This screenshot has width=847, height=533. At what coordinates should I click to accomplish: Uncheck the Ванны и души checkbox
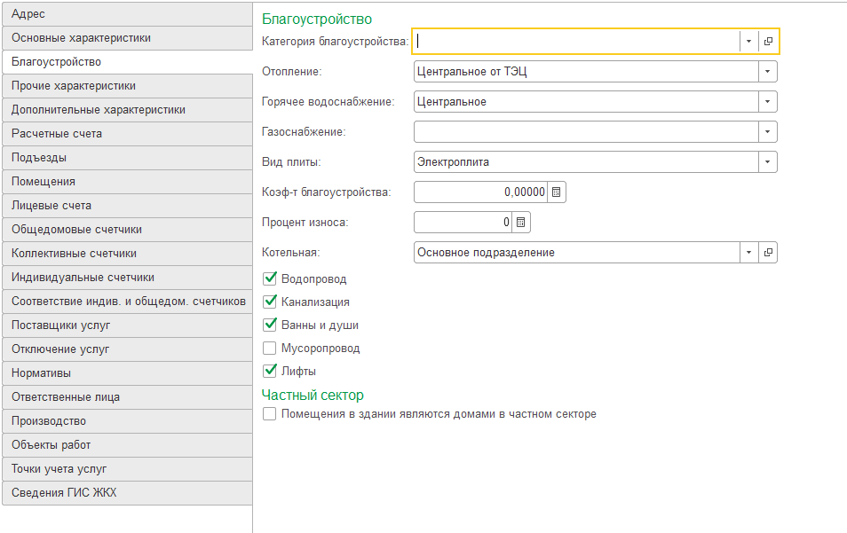tap(270, 325)
